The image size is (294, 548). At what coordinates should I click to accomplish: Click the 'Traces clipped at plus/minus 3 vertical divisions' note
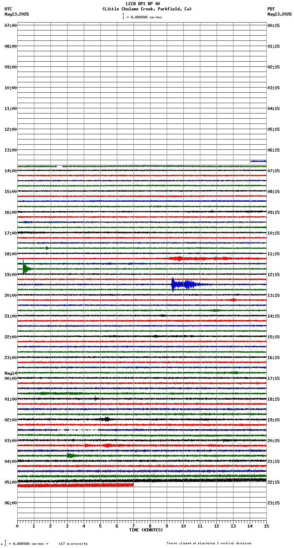point(209,543)
